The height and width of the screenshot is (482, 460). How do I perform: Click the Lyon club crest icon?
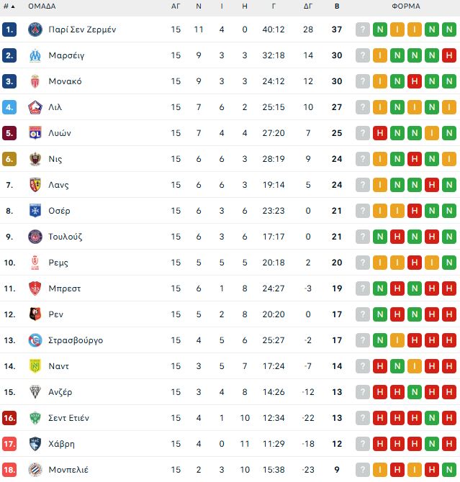coord(35,133)
